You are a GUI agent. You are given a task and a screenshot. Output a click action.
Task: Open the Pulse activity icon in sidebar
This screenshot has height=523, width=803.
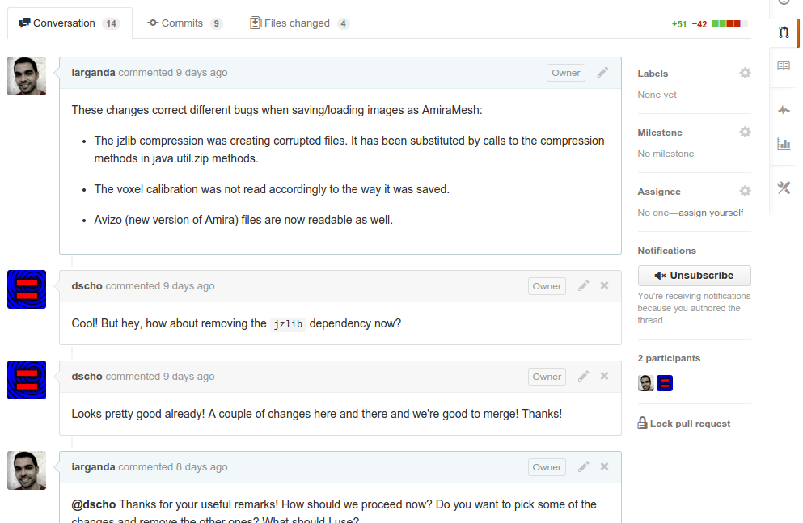click(x=784, y=109)
